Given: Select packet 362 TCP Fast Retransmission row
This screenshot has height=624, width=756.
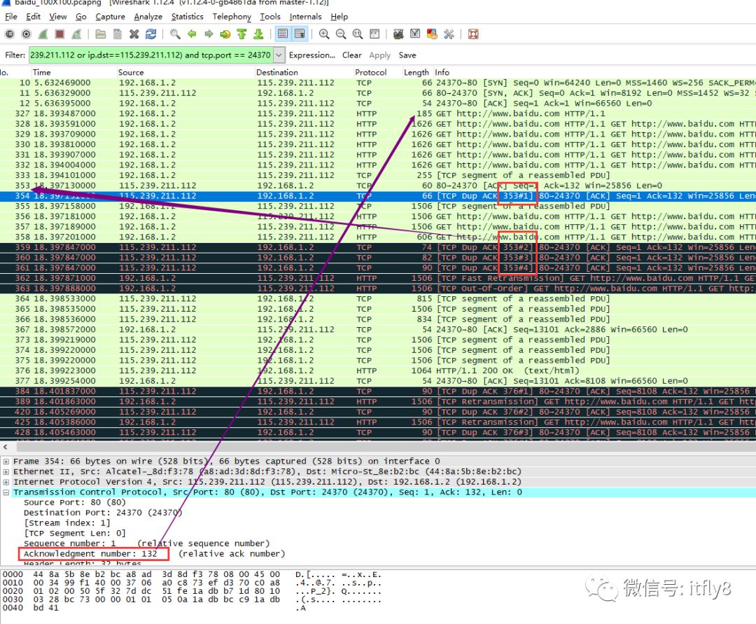Looking at the screenshot, I should coord(378,278).
